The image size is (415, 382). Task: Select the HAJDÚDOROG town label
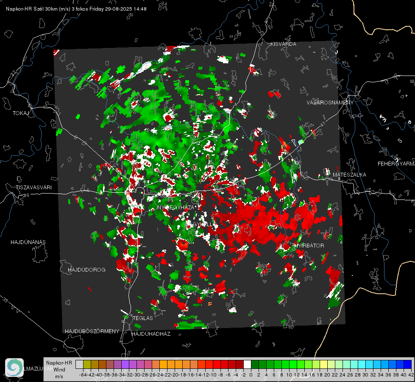86,270
